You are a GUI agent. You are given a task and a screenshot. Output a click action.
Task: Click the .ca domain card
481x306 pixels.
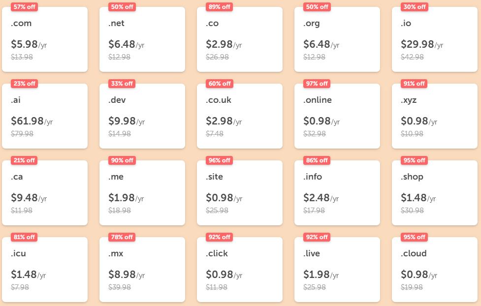(x=45, y=193)
